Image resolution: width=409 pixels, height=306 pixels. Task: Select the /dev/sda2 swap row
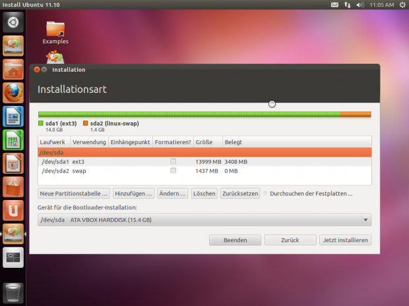pos(204,171)
